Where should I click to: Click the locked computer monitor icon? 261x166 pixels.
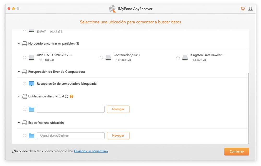coord(32,84)
